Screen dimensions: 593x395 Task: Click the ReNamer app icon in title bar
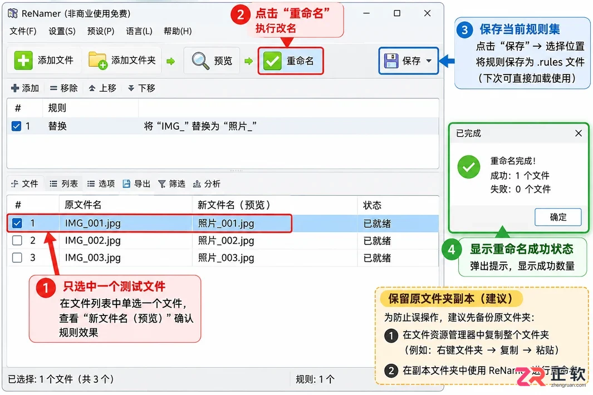13,13
